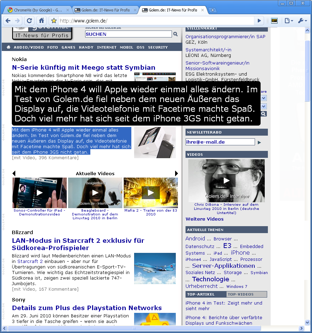
Task: Switch to the middle Golem.de tab
Action: coord(106,10)
